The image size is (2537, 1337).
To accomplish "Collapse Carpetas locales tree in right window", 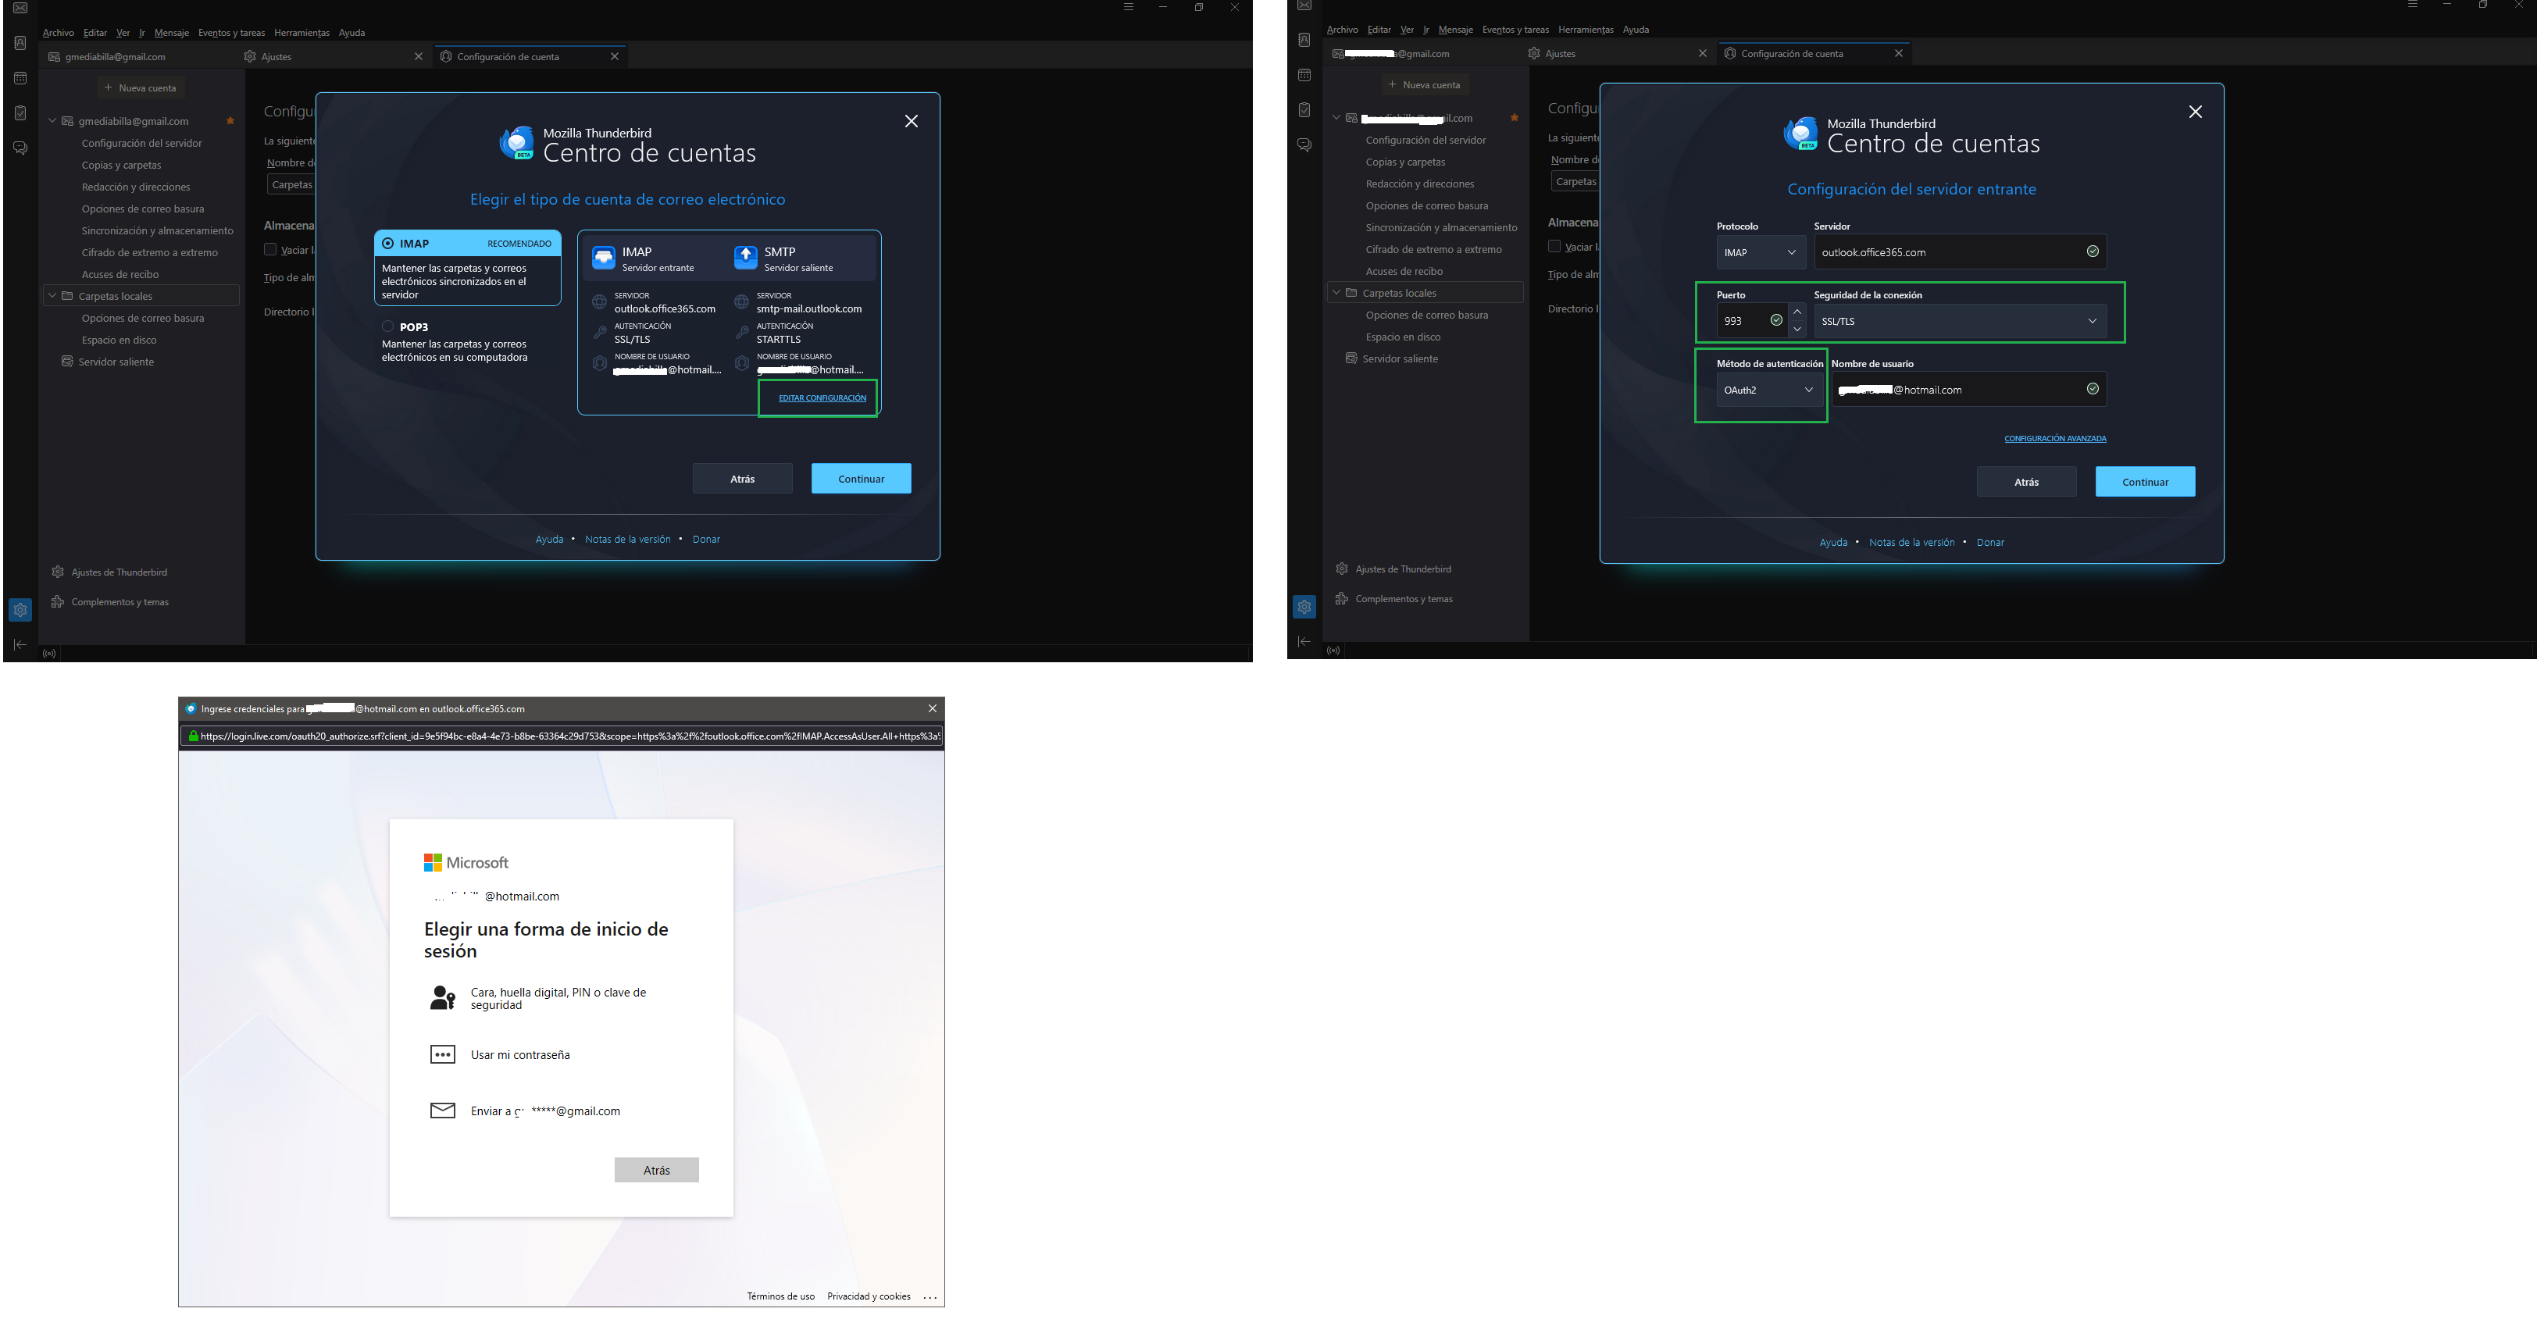I will pyautogui.click(x=1336, y=292).
